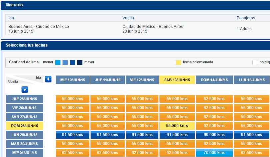Image resolution: width=270 pixels, height=157 pixels.
Task: Click the yellow fecha seleccionada swatch
Action: click(178, 63)
